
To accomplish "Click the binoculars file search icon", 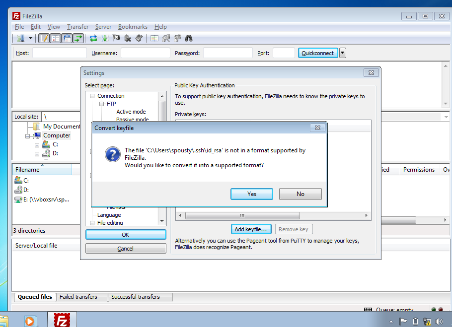I will pyautogui.click(x=188, y=38).
